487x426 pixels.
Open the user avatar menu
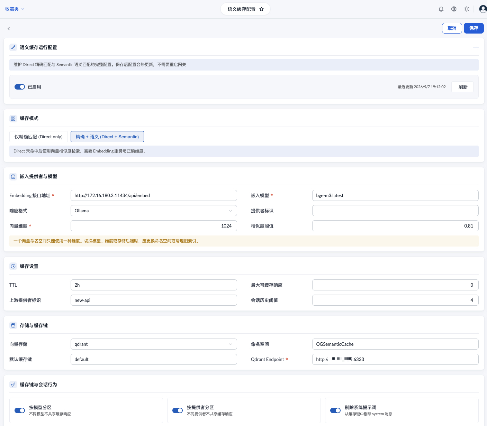pyautogui.click(x=483, y=9)
